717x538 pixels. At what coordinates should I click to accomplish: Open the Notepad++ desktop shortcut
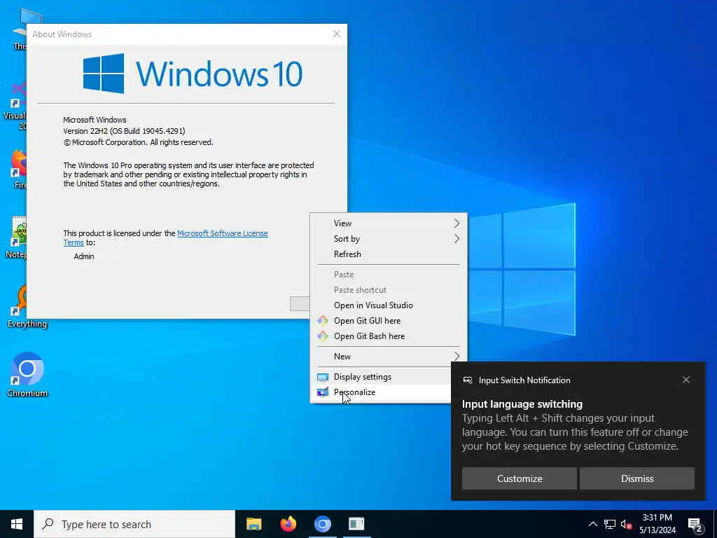pos(18,237)
